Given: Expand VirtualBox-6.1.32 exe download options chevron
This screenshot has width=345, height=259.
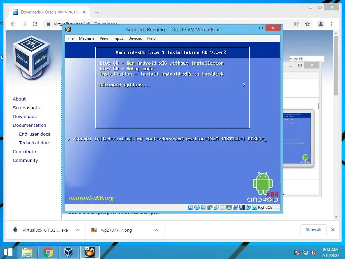Looking at the screenshot, I should click(78, 230).
